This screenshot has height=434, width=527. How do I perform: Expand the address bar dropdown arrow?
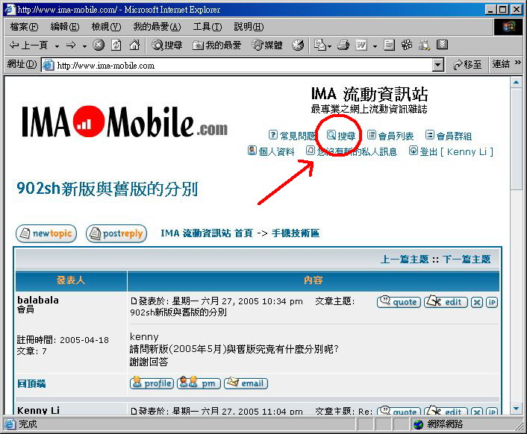pyautogui.click(x=437, y=65)
